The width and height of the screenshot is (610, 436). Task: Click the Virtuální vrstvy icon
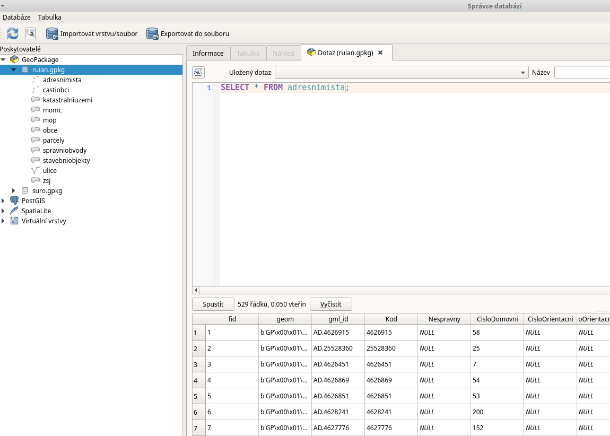pyautogui.click(x=14, y=221)
